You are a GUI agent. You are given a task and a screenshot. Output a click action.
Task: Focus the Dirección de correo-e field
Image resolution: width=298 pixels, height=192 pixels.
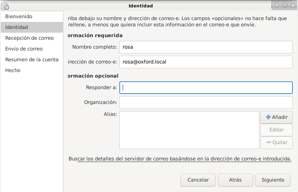(206, 62)
